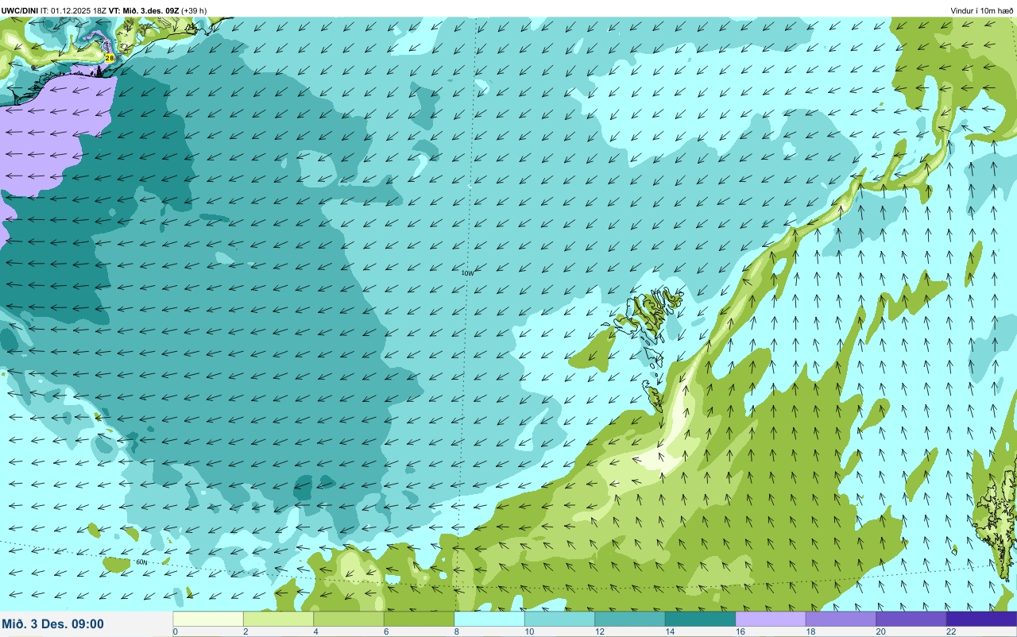
Task: Select the light purple 16–18 legend swatch
Action: click(771, 619)
